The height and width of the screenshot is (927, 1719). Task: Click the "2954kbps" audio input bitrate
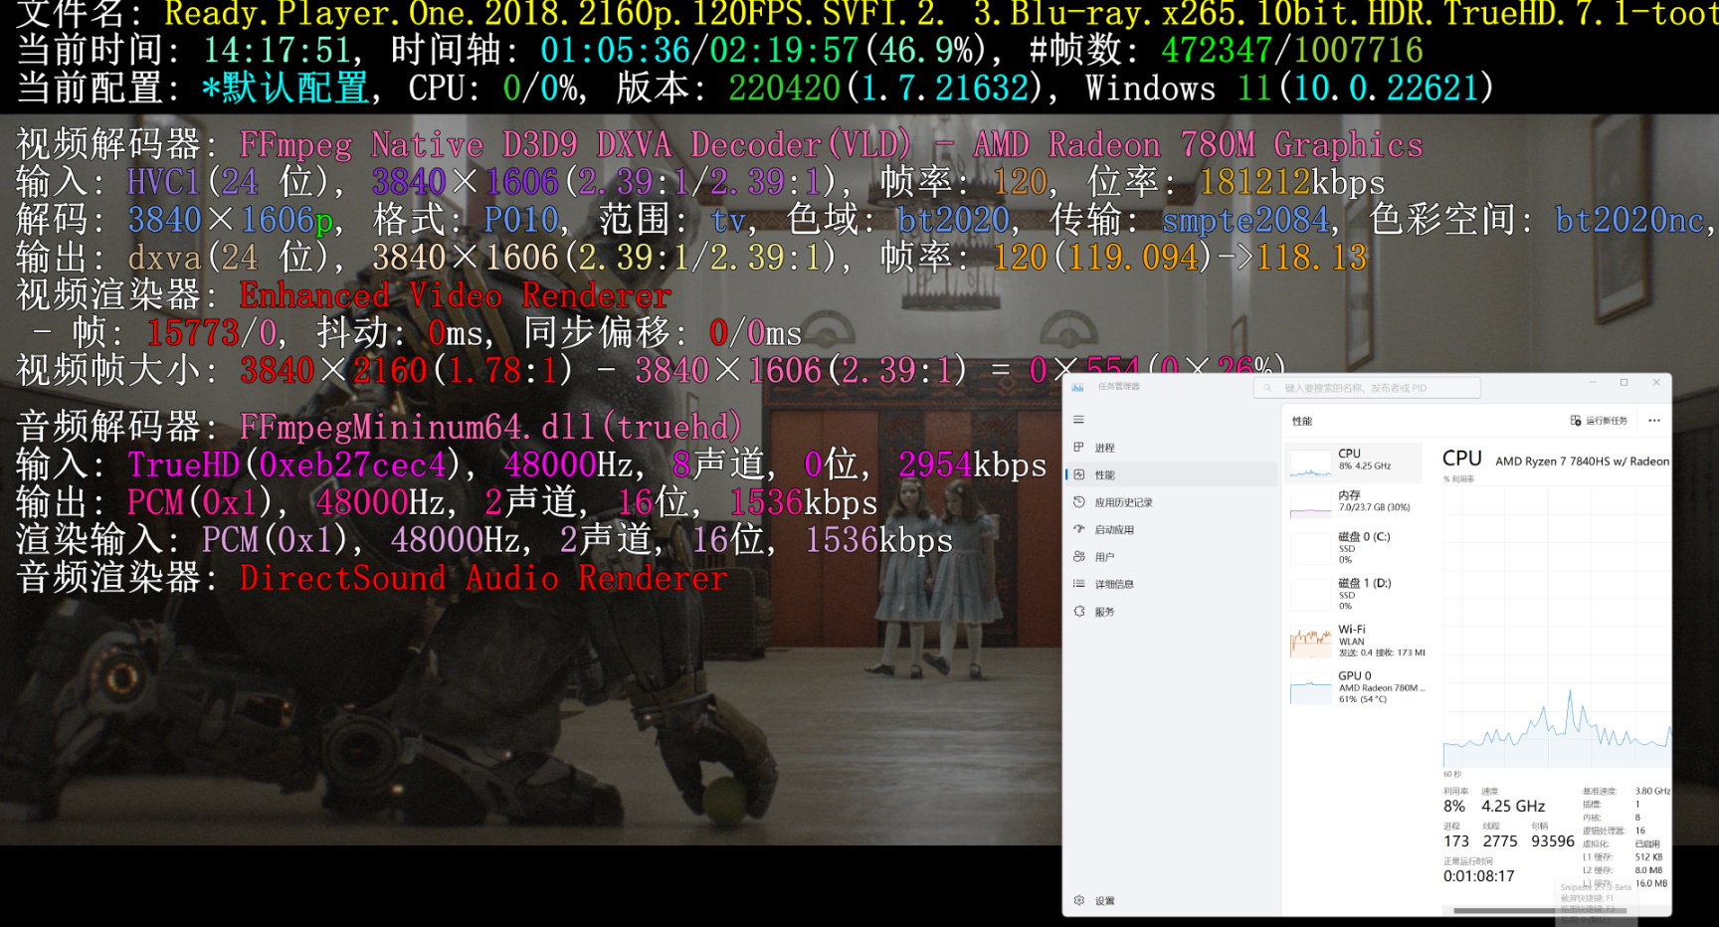pyautogui.click(x=973, y=464)
